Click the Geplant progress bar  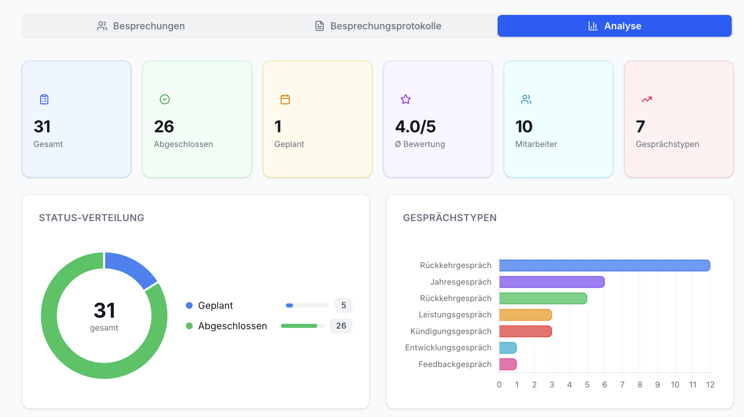308,305
